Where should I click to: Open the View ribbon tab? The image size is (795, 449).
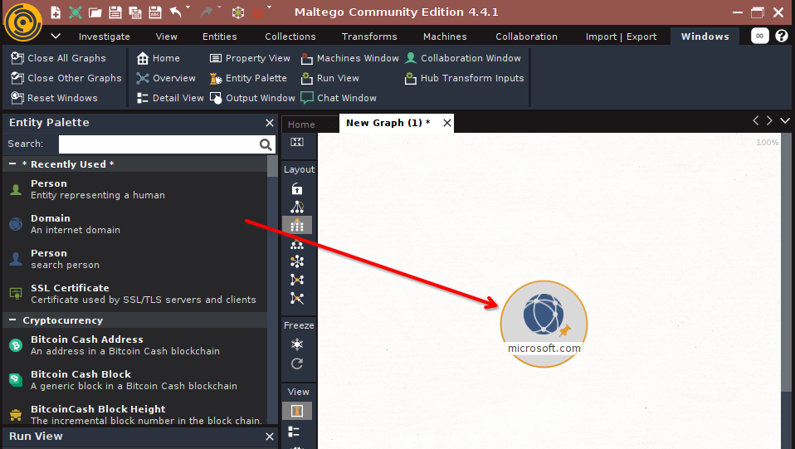tap(166, 37)
